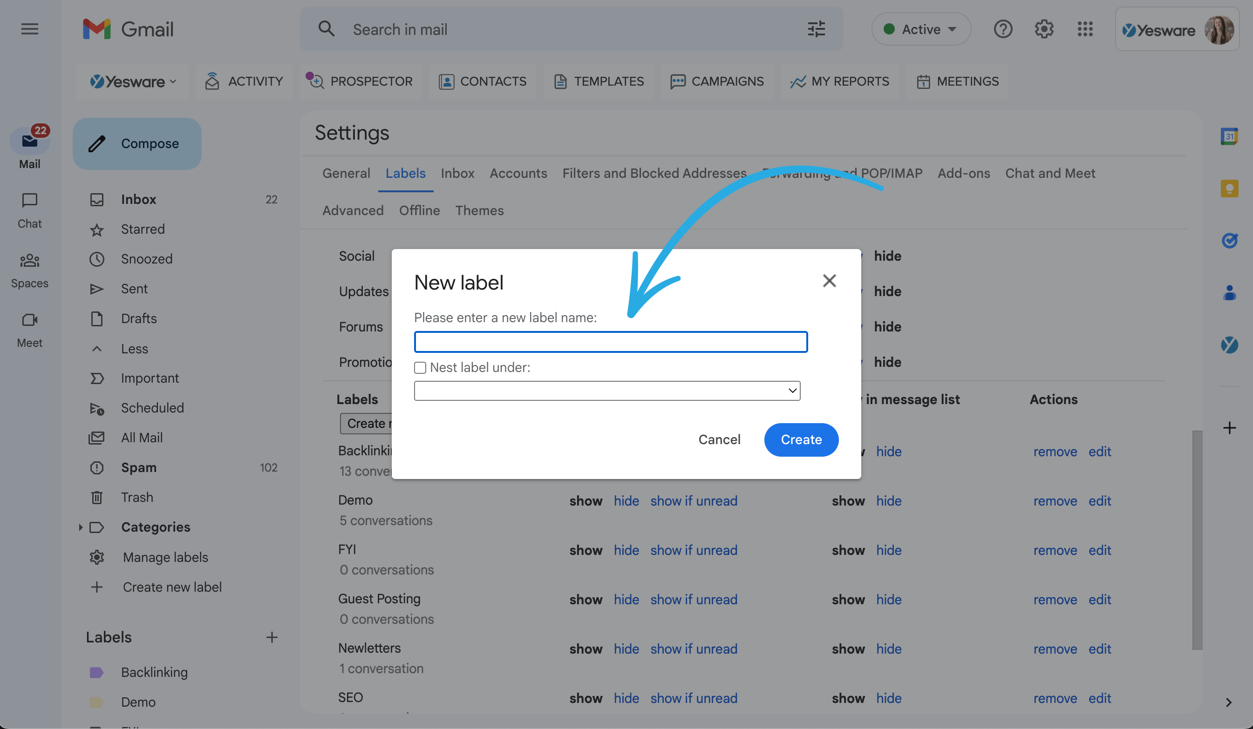
Task: Click the new label name field
Action: [611, 341]
